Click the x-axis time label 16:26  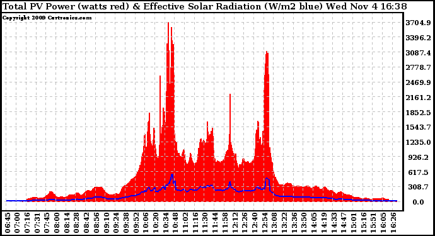[393, 223]
